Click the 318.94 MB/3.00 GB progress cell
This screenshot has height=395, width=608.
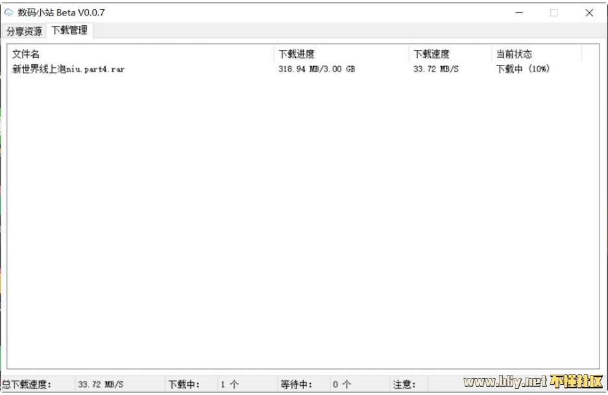pyautogui.click(x=317, y=69)
